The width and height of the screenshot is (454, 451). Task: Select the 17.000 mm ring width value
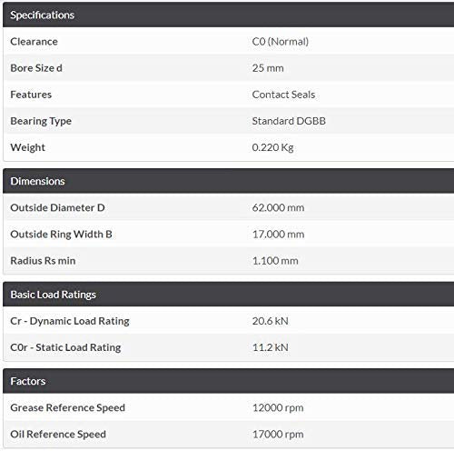coord(279,234)
